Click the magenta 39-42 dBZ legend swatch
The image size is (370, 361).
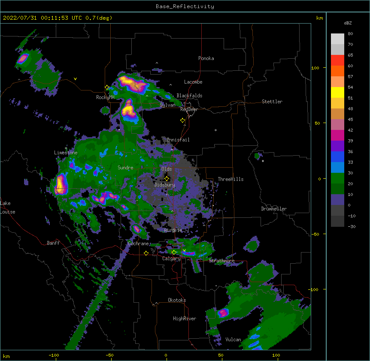coord(337,135)
